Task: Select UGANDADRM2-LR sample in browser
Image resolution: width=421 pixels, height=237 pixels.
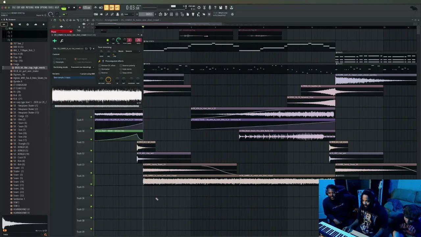Action: (21, 209)
